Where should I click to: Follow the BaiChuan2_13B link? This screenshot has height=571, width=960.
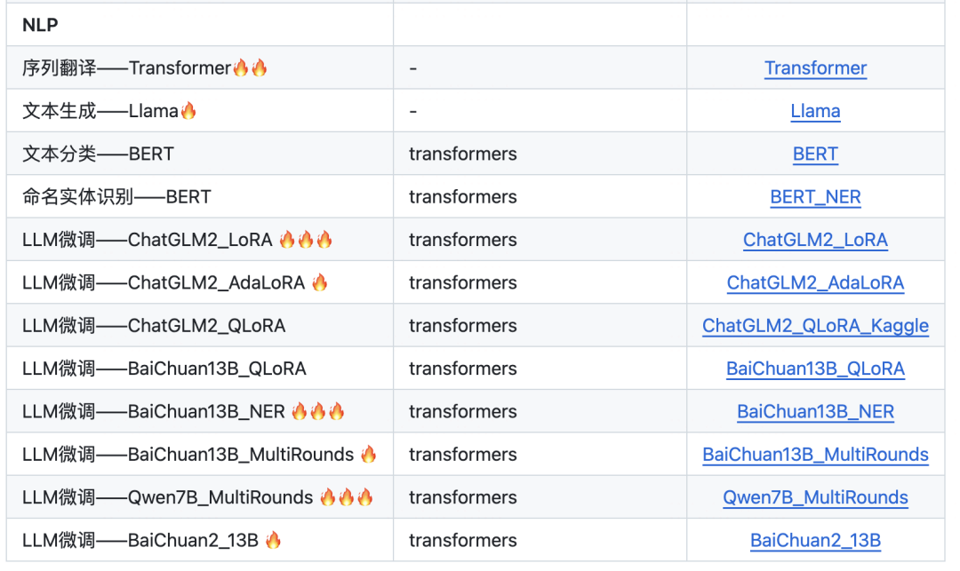[815, 541]
